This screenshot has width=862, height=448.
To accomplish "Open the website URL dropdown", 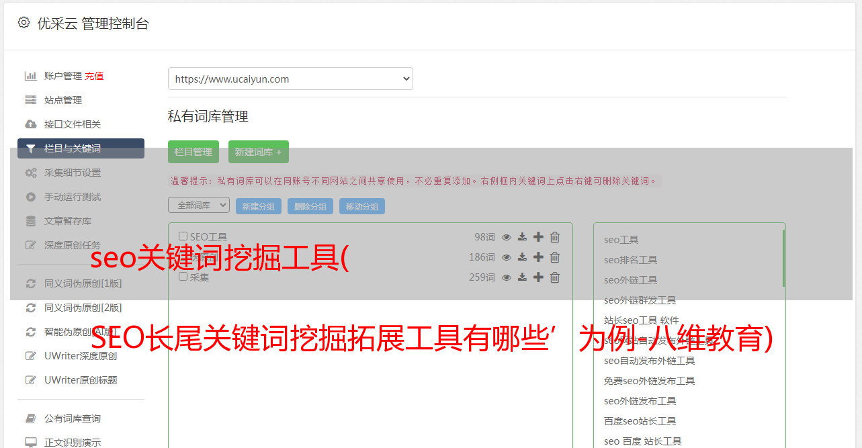I will pyautogui.click(x=290, y=79).
